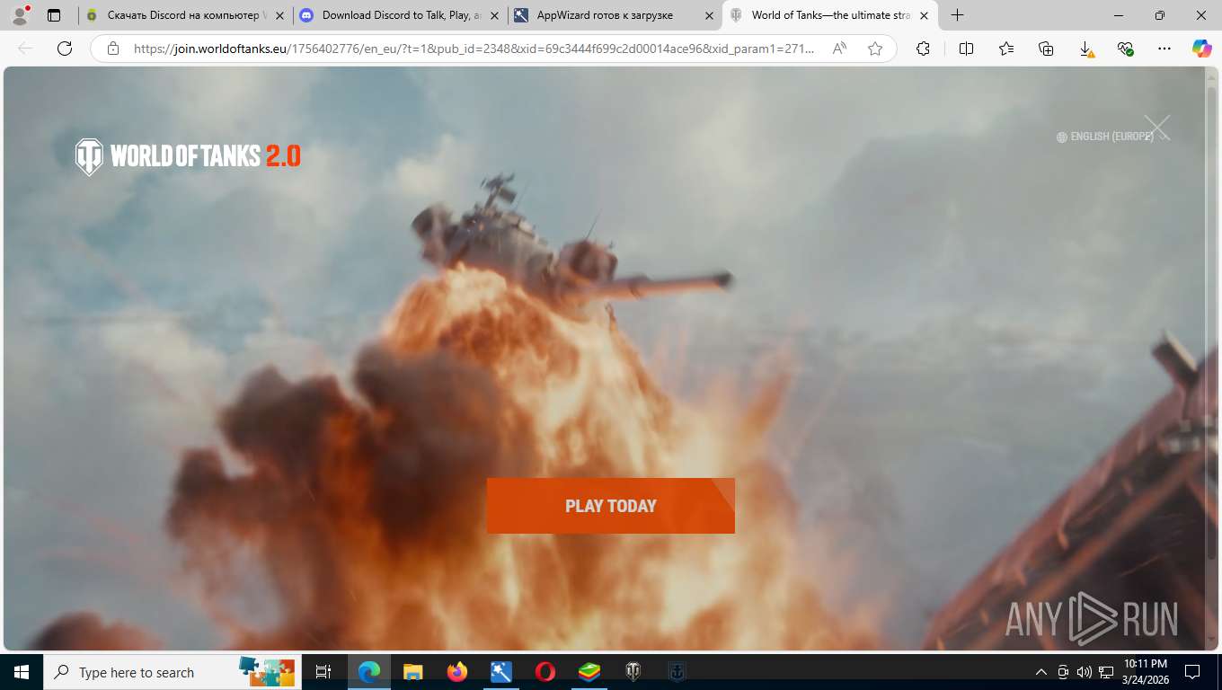
Task: Open the Edge profile icon
Action: [20, 15]
